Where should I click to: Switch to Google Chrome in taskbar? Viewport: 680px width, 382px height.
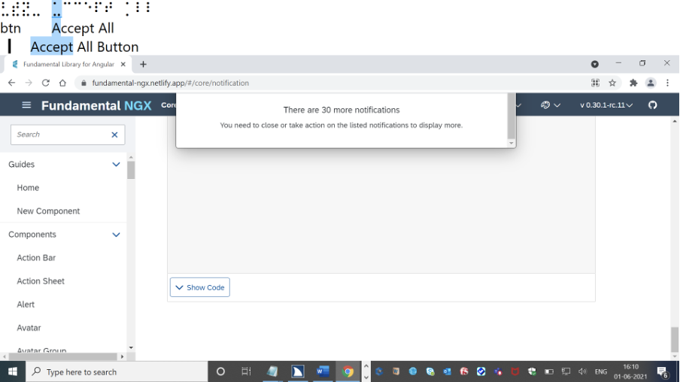pyautogui.click(x=348, y=371)
